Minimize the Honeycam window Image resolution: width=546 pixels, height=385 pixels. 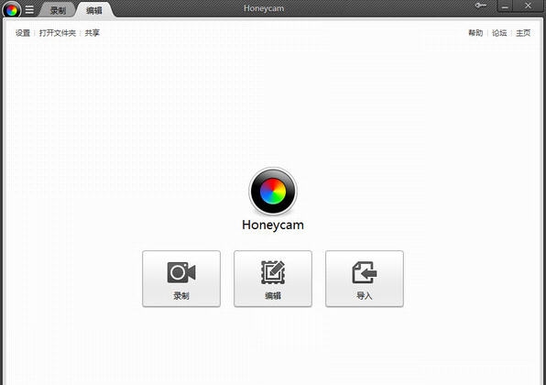[505, 5]
